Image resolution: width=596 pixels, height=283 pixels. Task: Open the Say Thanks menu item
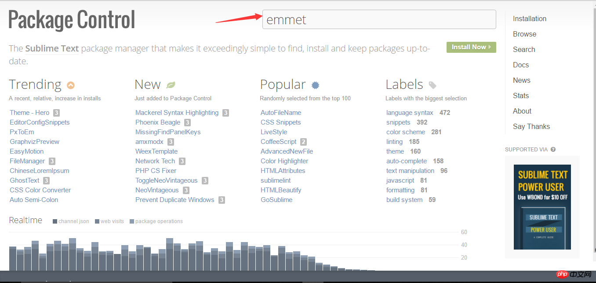pyautogui.click(x=531, y=126)
